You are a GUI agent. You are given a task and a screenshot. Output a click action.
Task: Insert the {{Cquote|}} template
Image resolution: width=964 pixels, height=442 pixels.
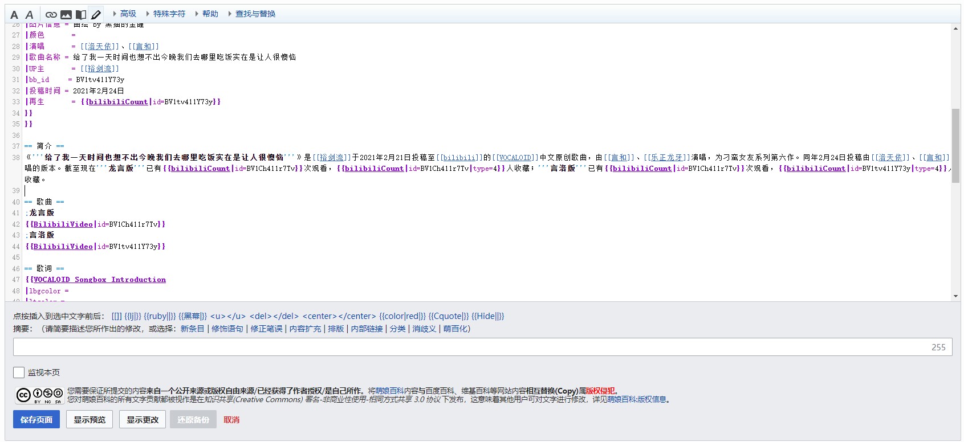(x=449, y=316)
